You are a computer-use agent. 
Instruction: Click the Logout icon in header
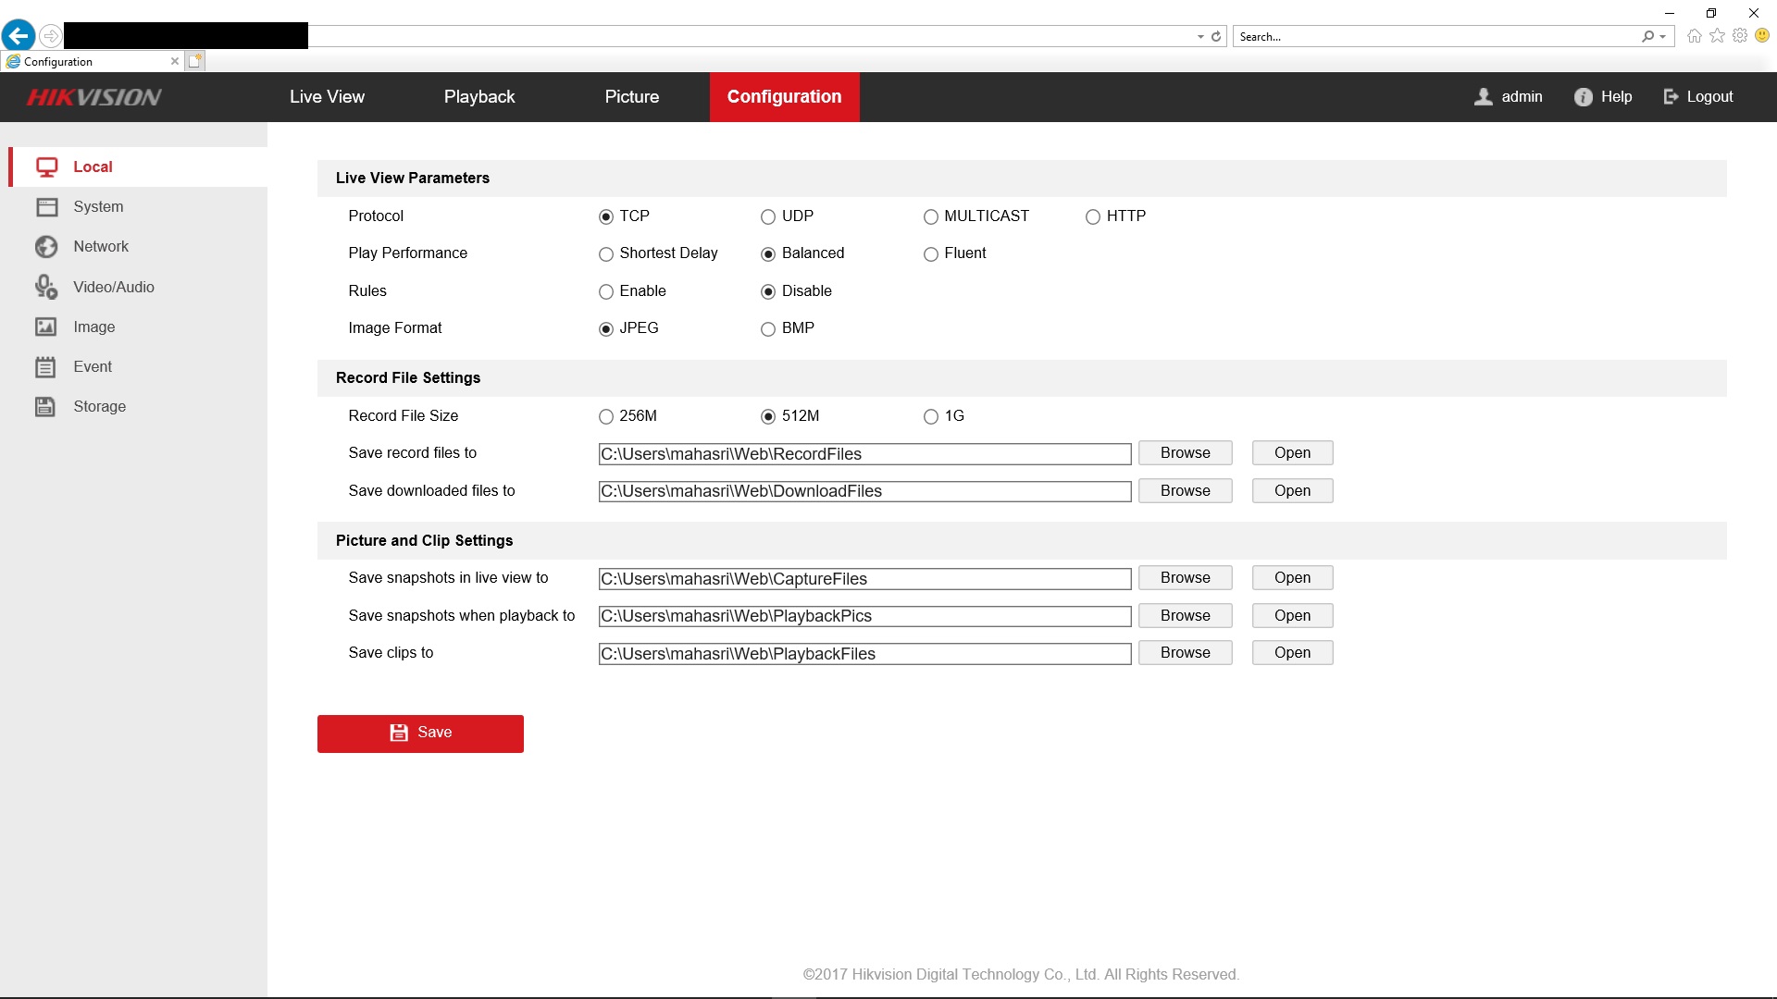click(x=1671, y=97)
